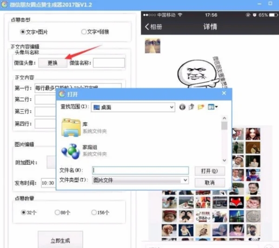Viewport: 279px width, 248px height.
Task: Click the back arrow icon in Open dialog
Action: [182, 107]
